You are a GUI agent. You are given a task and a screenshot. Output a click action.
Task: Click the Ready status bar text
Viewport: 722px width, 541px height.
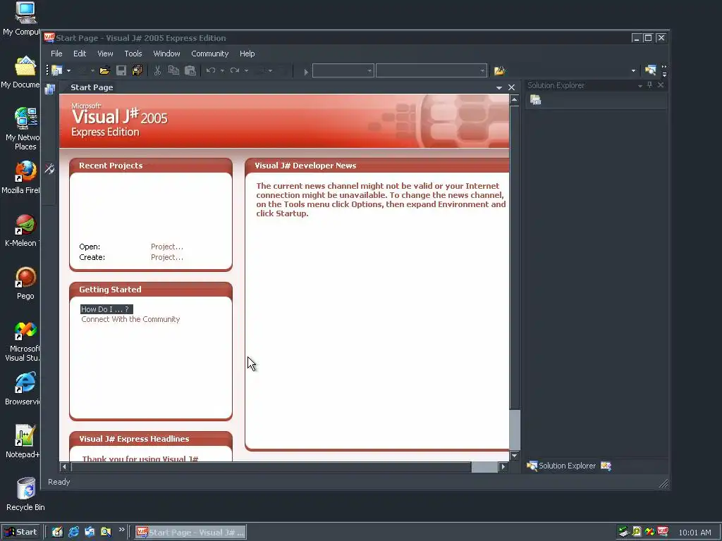click(x=59, y=482)
